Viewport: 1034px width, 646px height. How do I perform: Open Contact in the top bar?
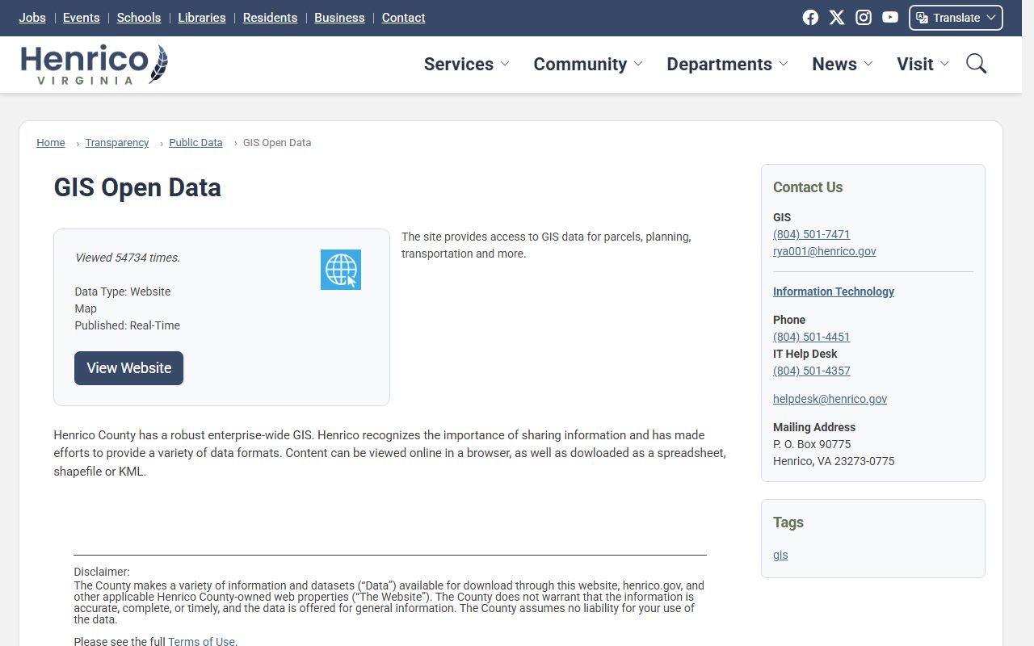(x=403, y=18)
